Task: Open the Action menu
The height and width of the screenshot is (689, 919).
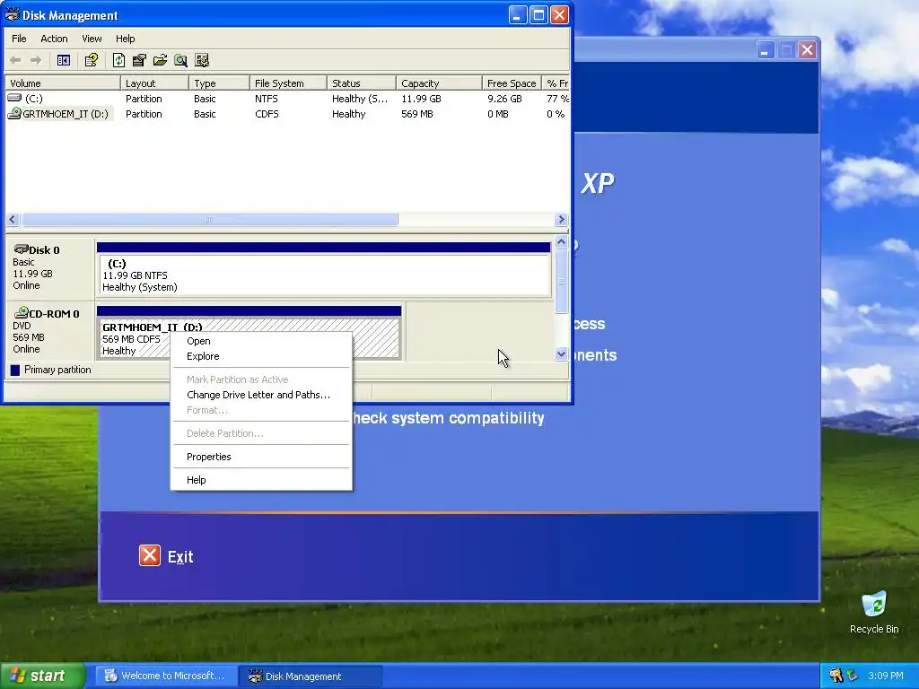Action: click(54, 39)
